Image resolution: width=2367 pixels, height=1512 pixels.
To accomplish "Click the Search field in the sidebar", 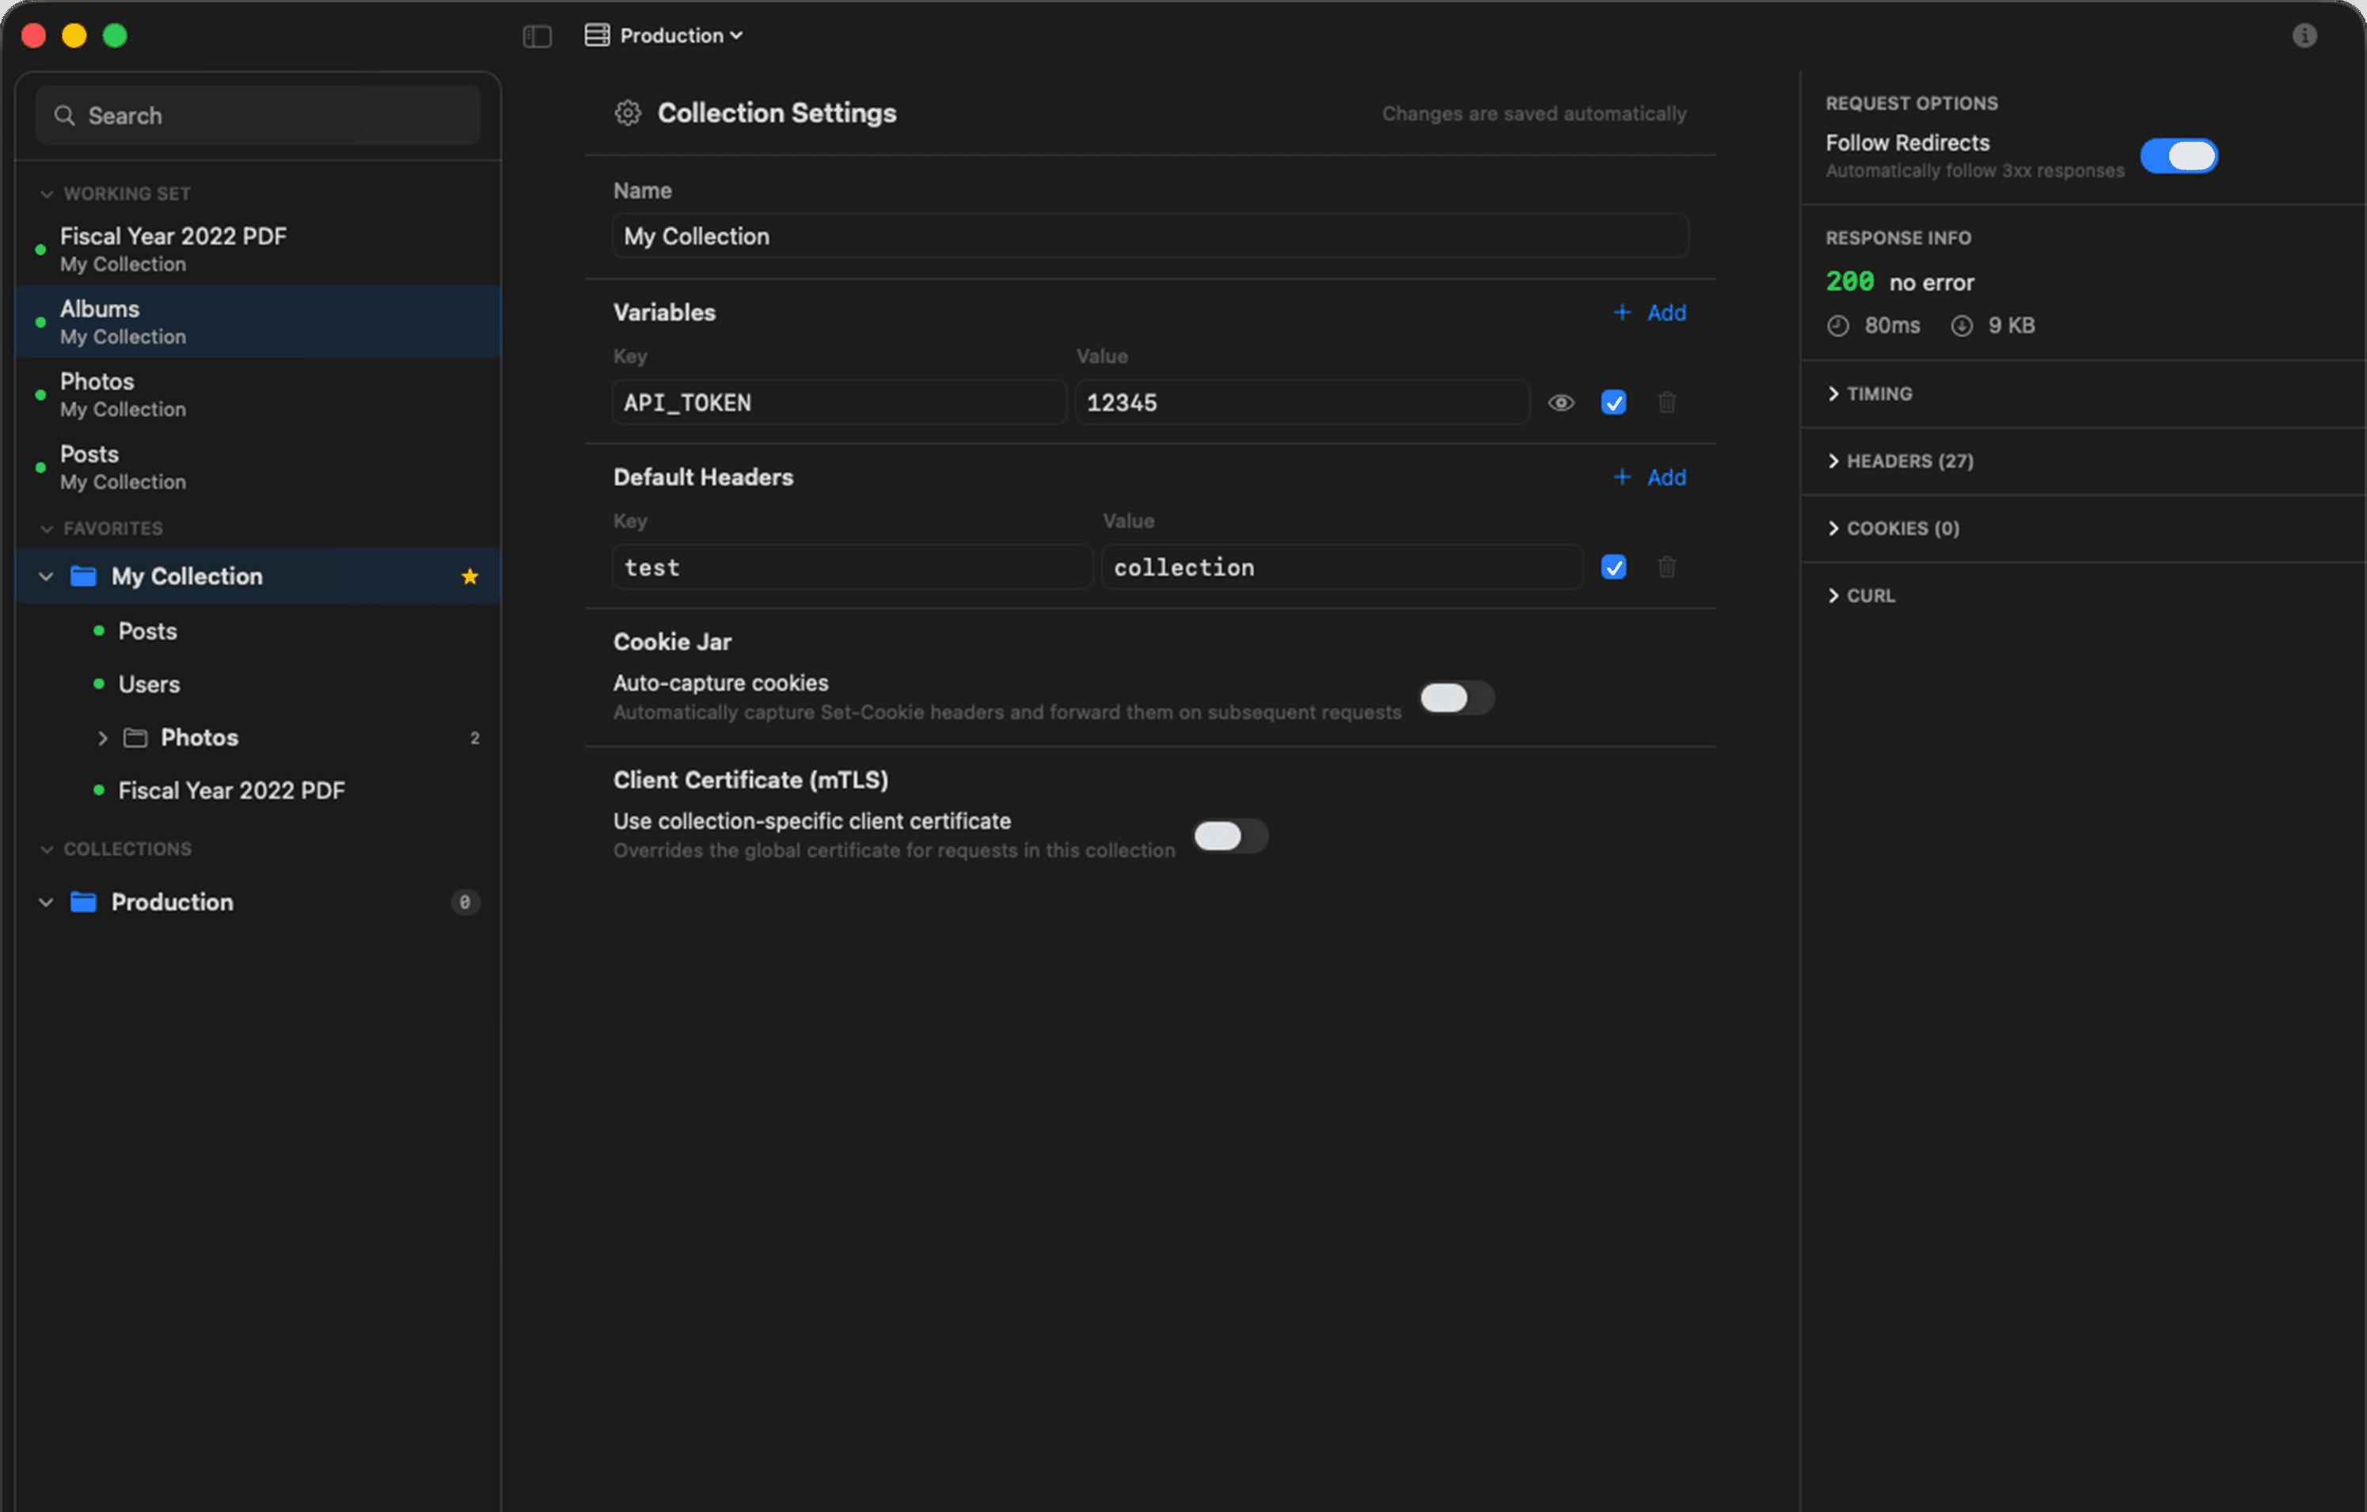I will click(257, 115).
